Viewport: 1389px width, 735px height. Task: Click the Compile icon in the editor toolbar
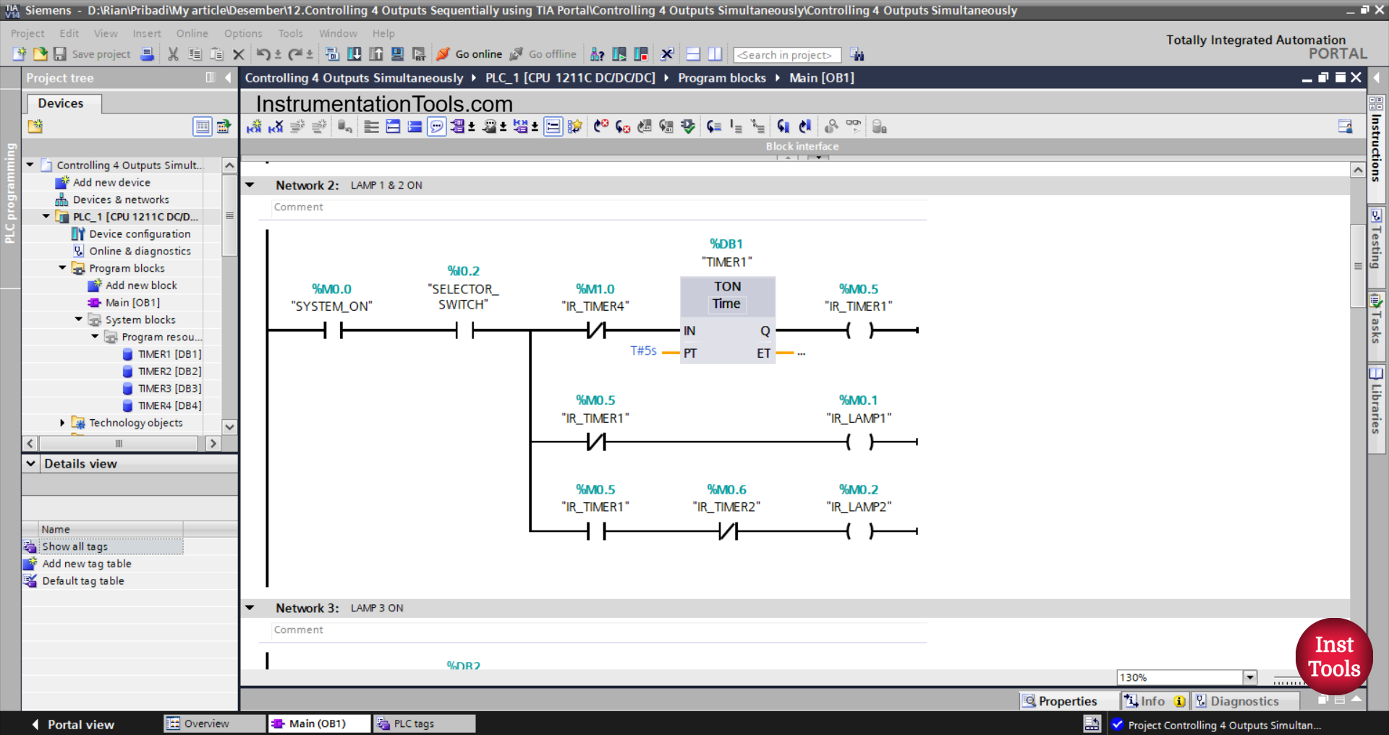coord(688,126)
